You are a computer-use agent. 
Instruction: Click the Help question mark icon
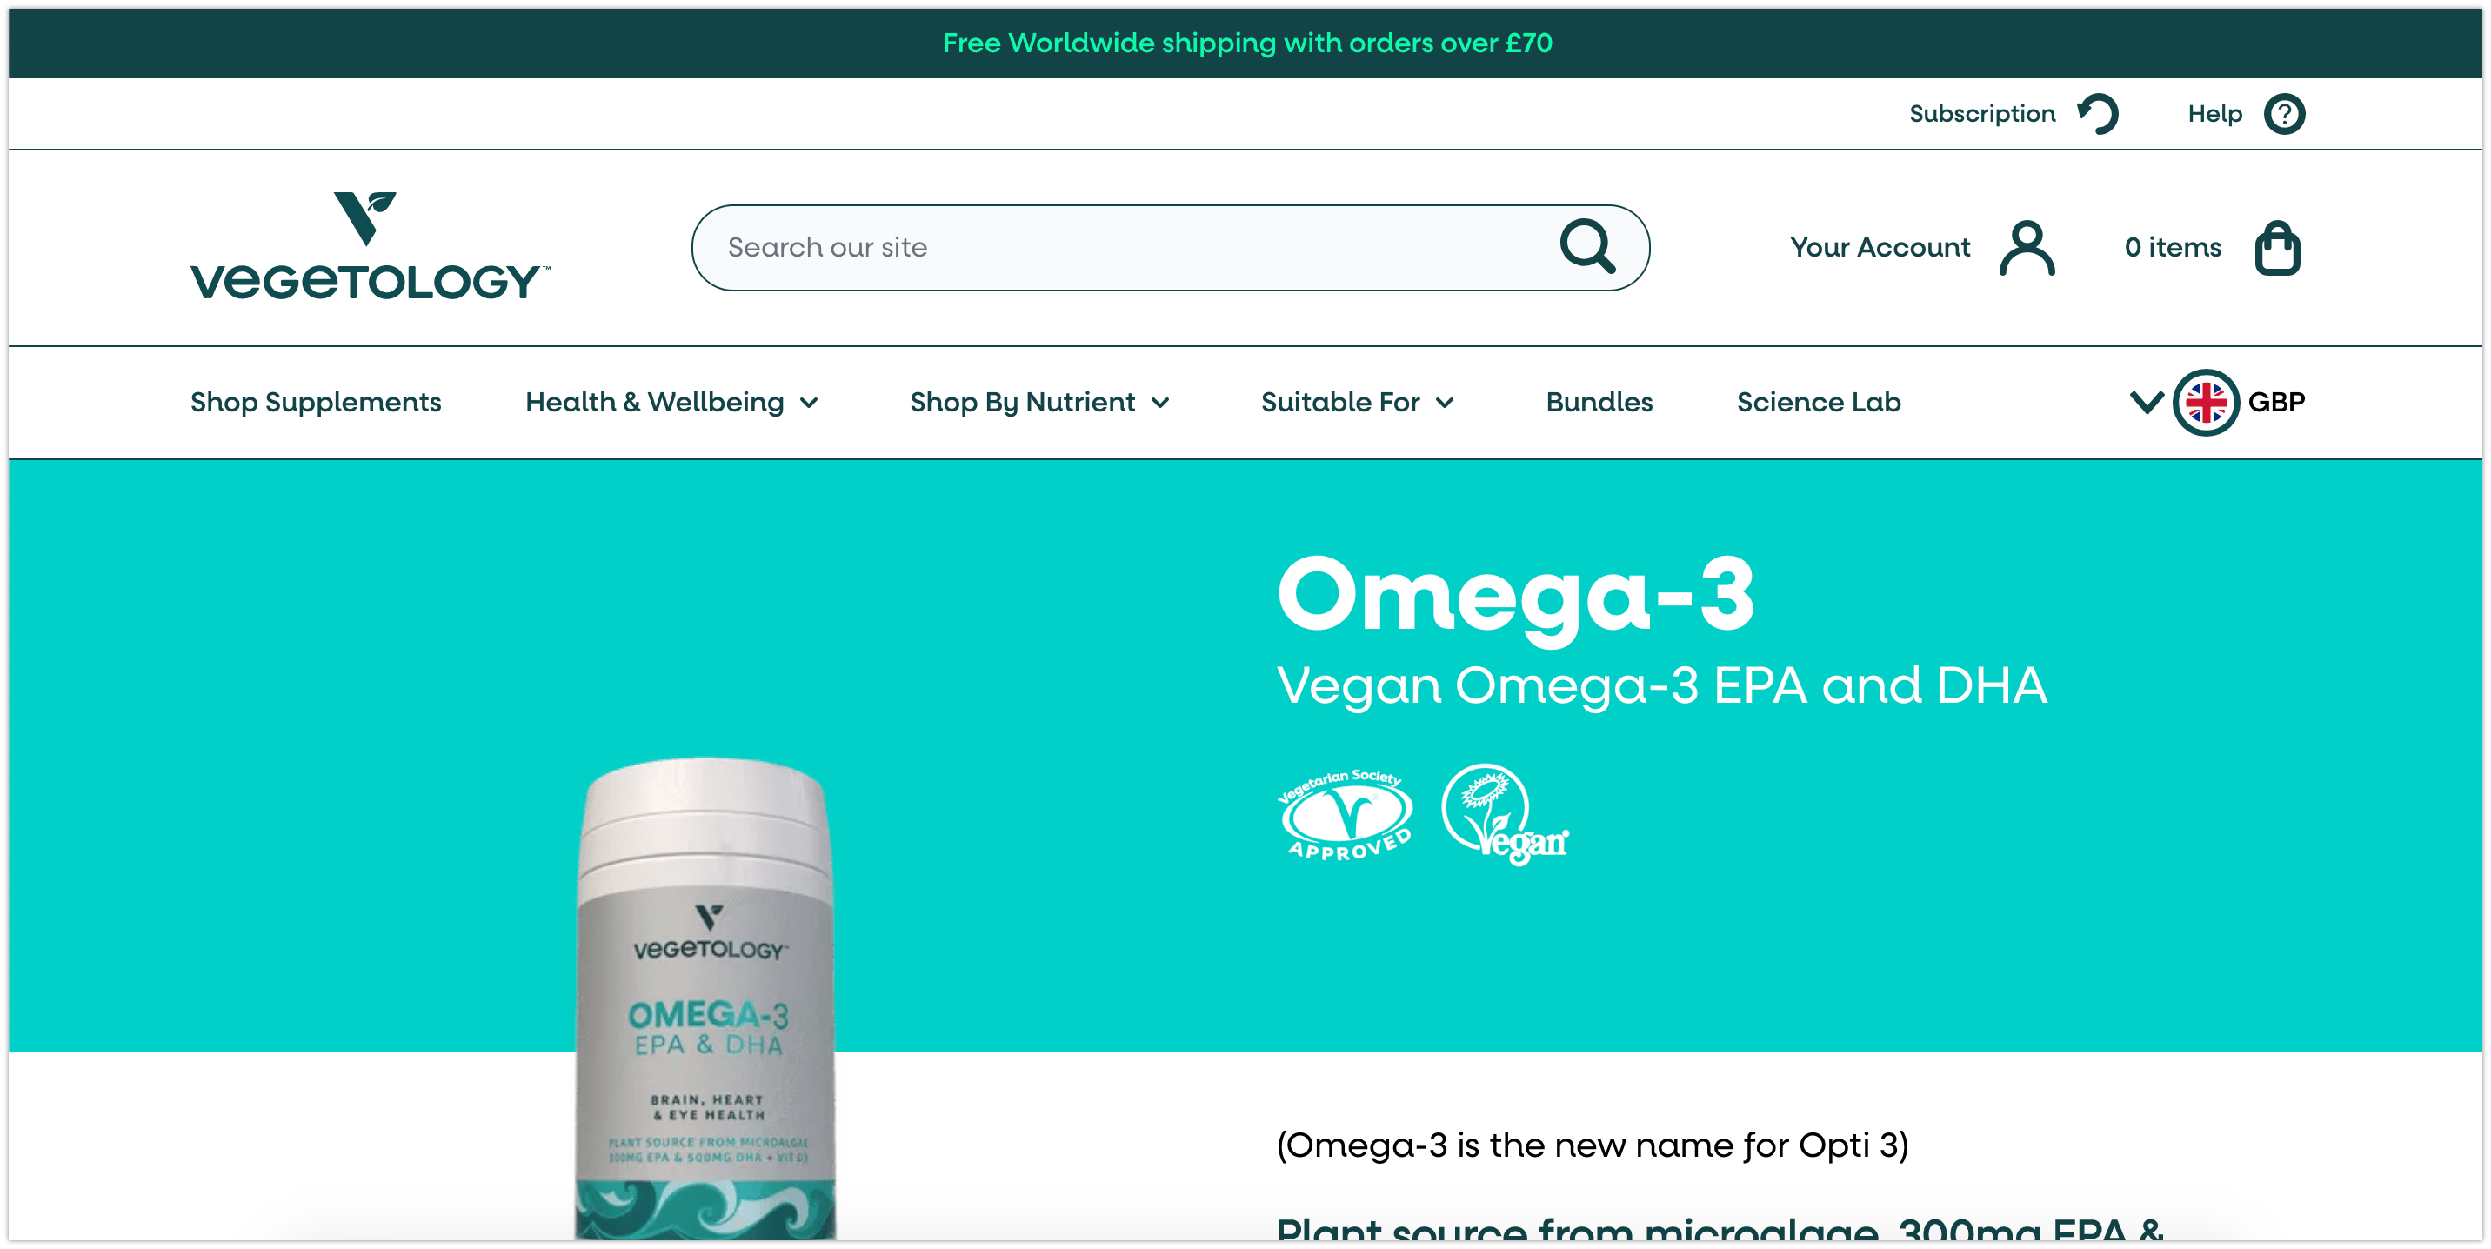[2284, 114]
